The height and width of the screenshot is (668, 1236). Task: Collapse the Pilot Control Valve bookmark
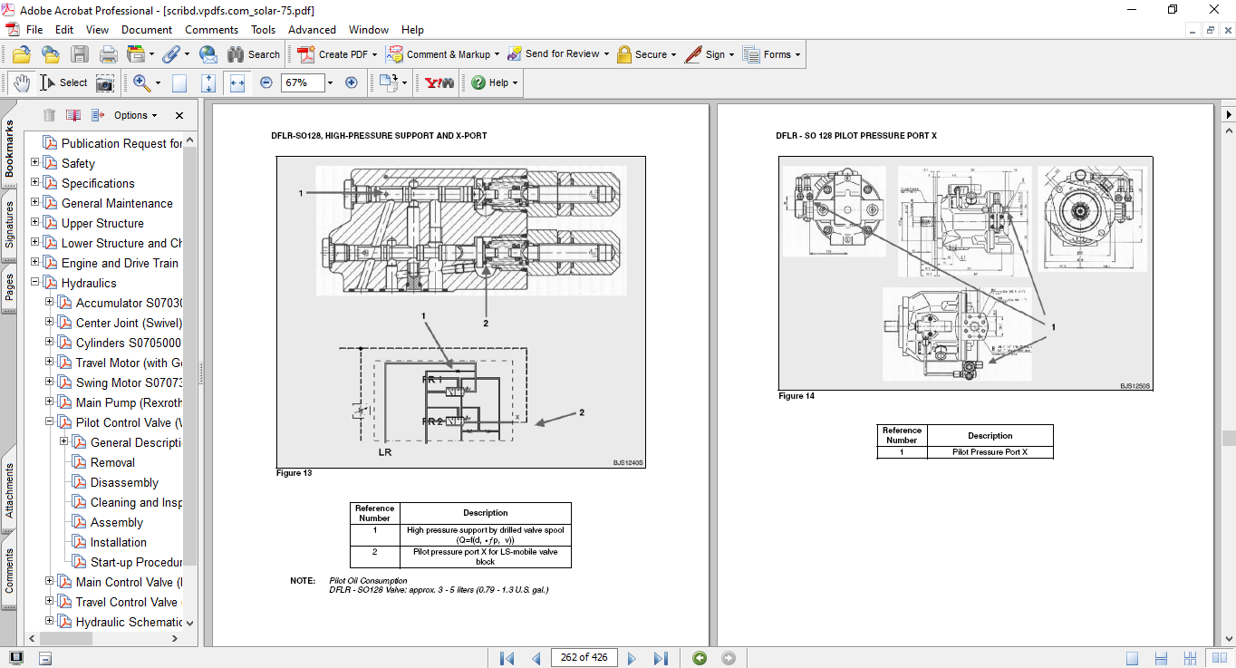point(50,422)
